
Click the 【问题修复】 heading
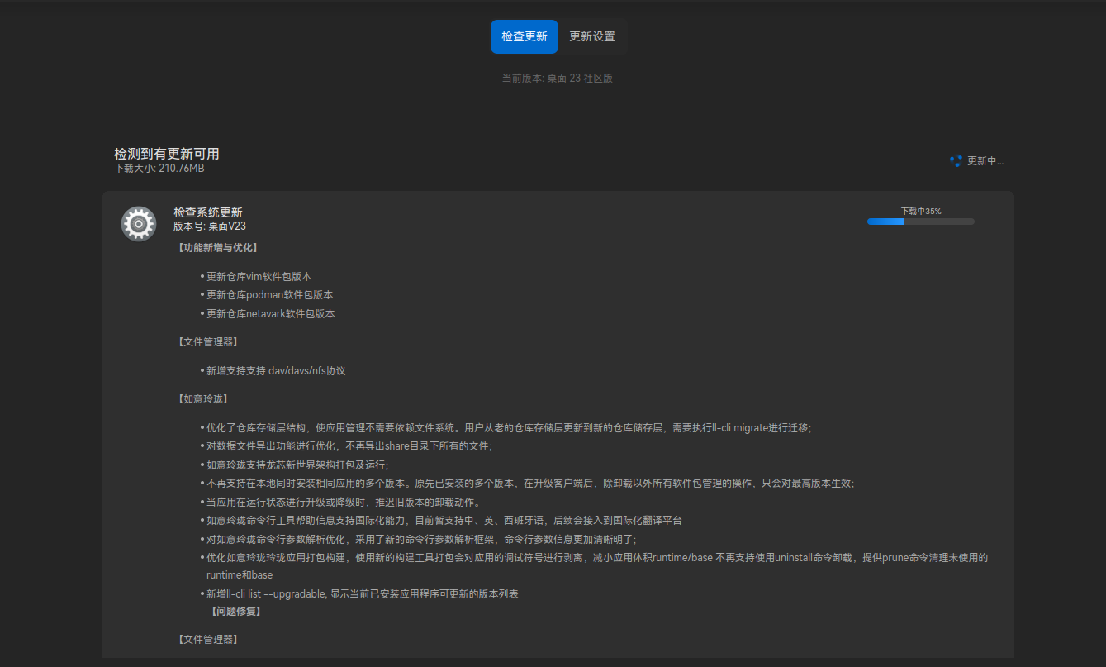coord(236,612)
